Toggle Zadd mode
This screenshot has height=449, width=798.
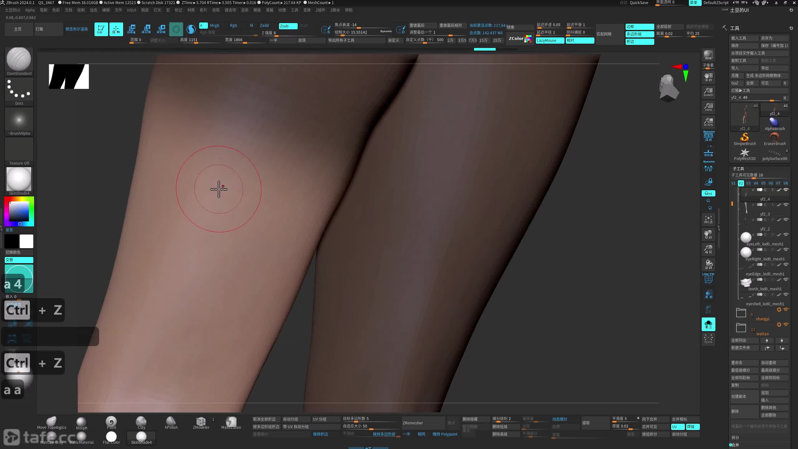[264, 26]
